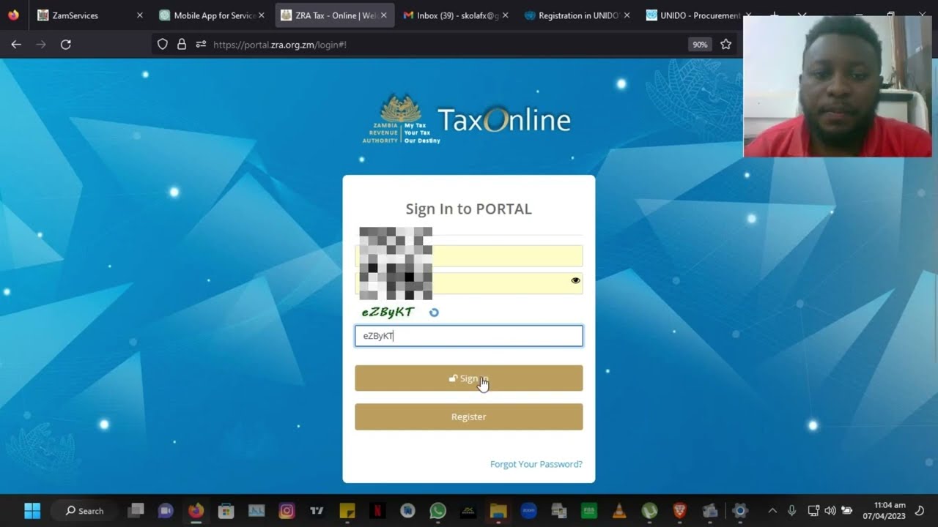Open WhatsApp from the taskbar
This screenshot has width=938, height=527.
click(437, 510)
